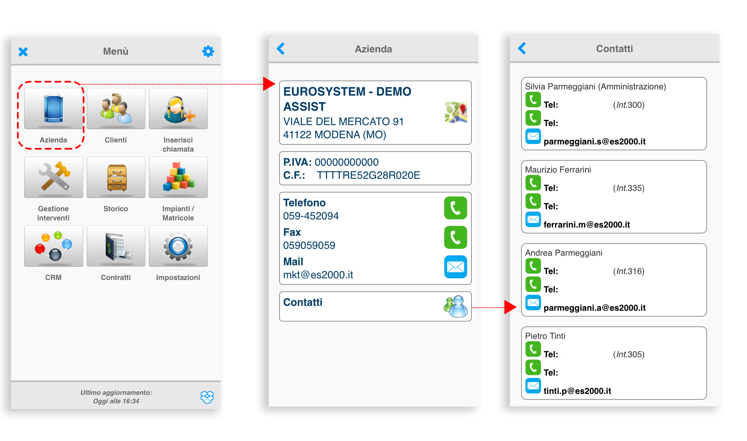
Task: Open map for Viale del Mercato address
Action: pos(456,112)
